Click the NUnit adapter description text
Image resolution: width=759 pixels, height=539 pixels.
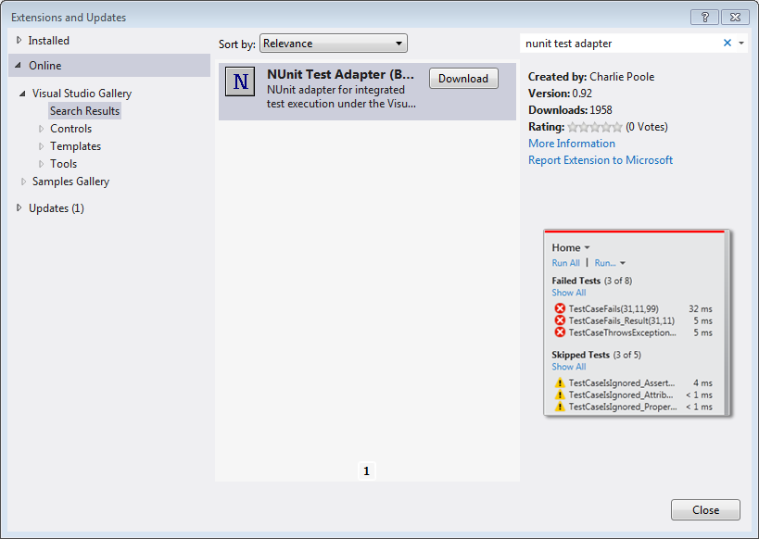[x=341, y=96]
